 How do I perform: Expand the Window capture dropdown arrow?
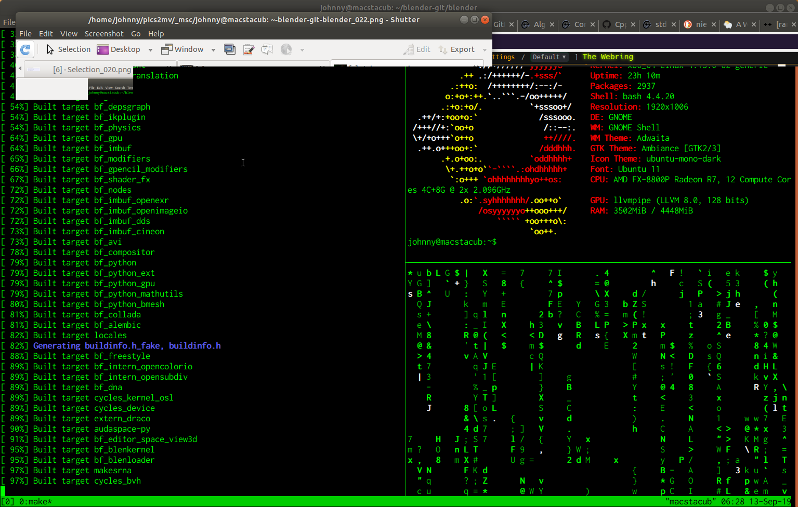[213, 50]
